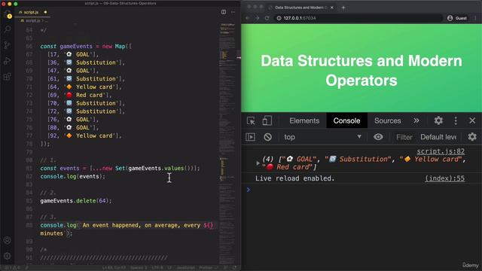Show the console sidebar

click(x=250, y=137)
